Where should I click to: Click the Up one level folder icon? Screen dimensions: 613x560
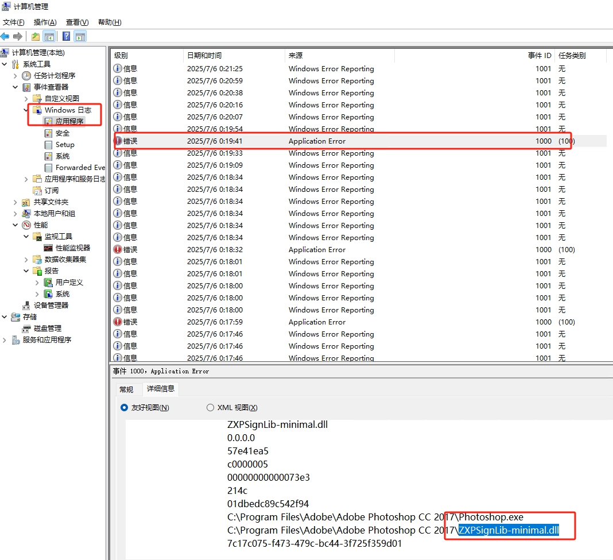point(36,37)
